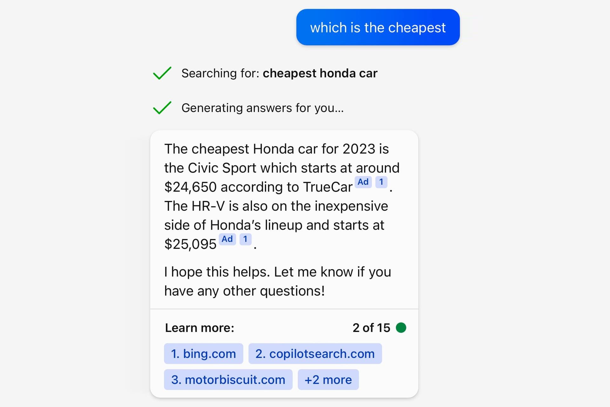Screen dimensions: 610x407
Task: Open citation 1 after TrueCar
Action: pyautogui.click(x=381, y=182)
